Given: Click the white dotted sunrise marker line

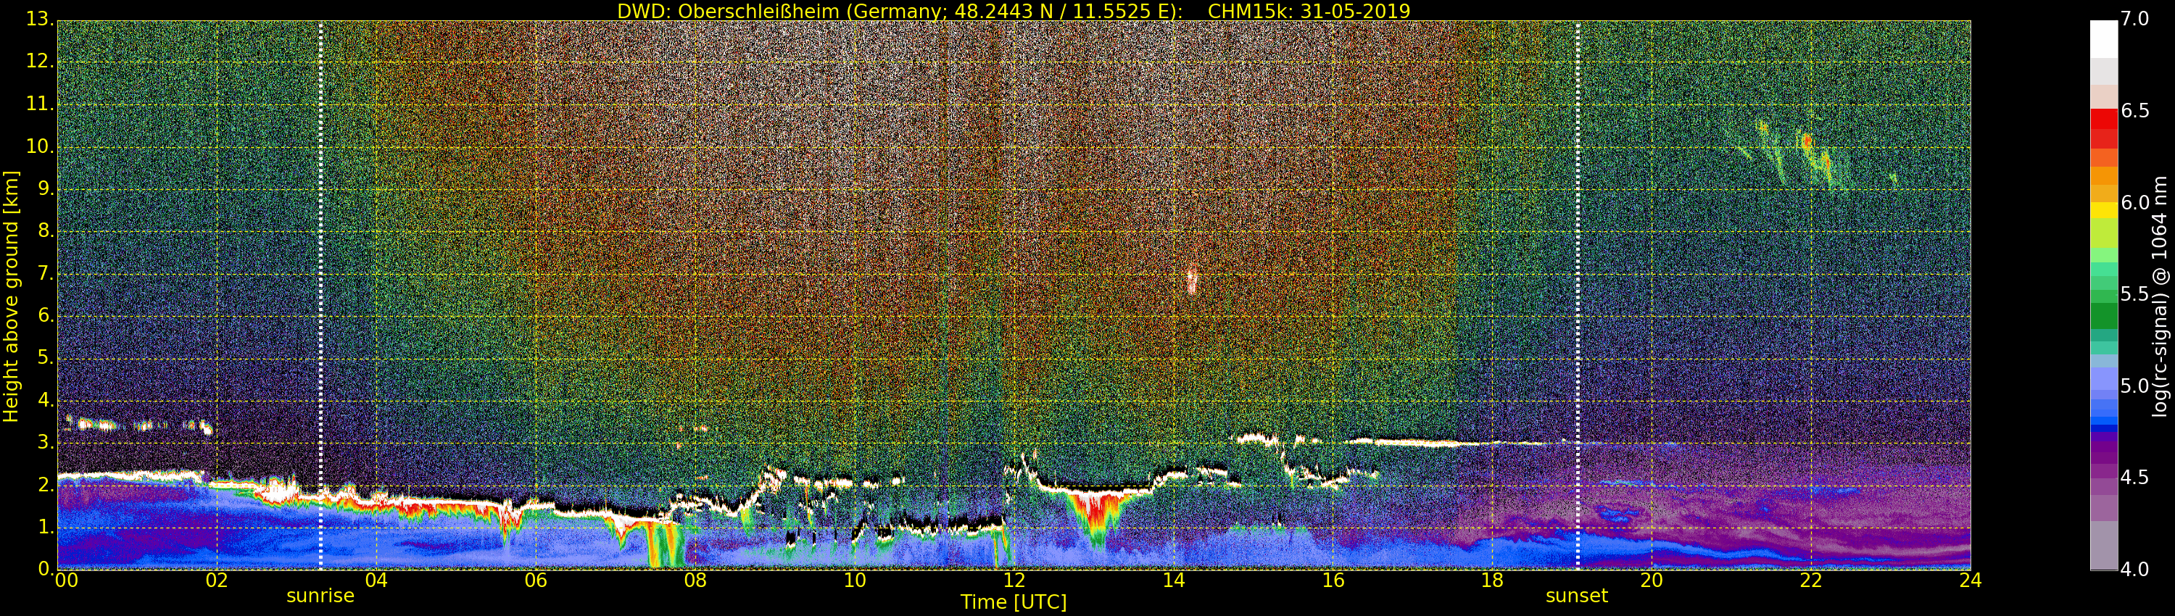Looking at the screenshot, I should tap(321, 296).
